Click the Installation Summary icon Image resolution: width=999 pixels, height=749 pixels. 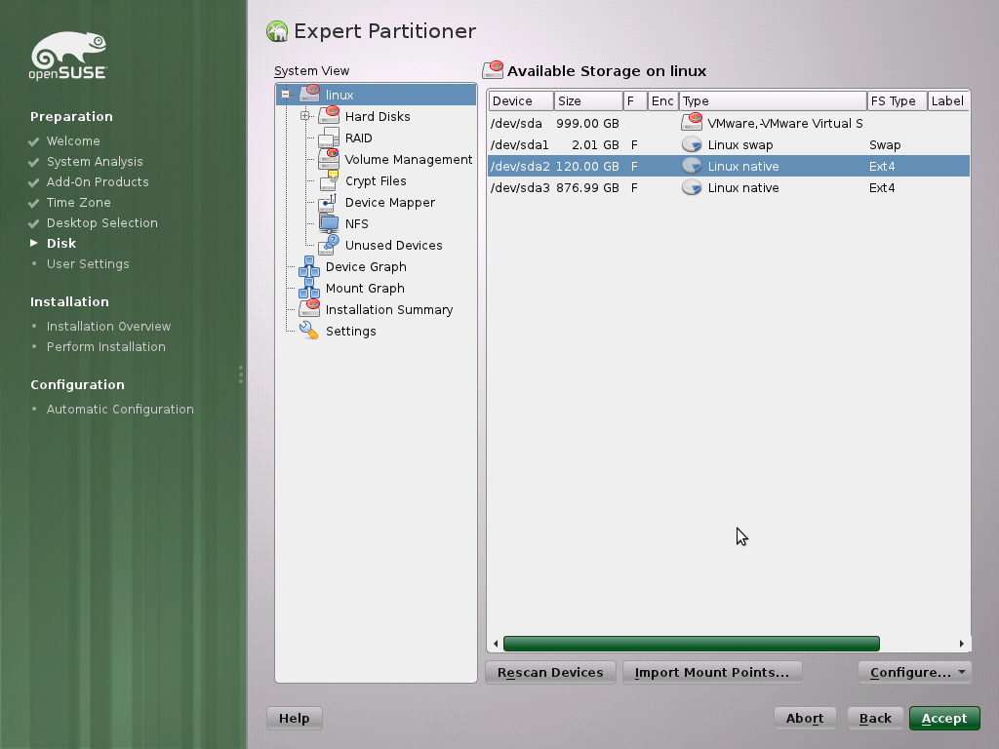[x=309, y=309]
